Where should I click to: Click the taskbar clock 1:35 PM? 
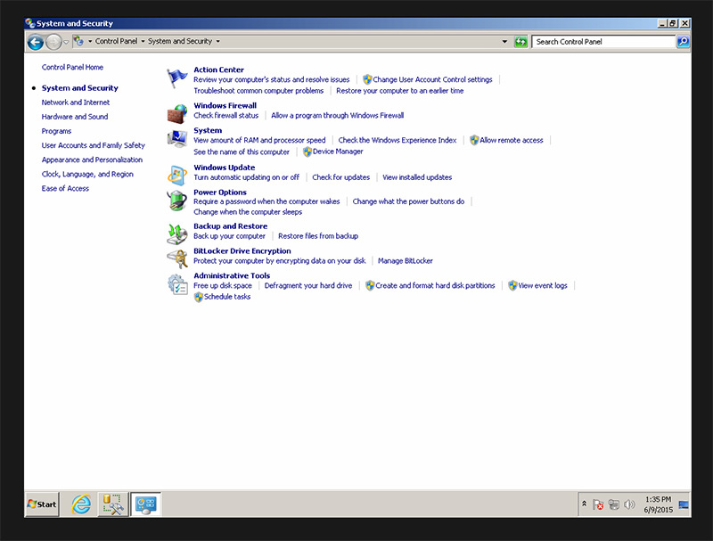point(658,500)
